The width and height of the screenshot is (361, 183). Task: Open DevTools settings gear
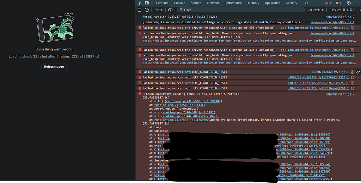point(349,3)
